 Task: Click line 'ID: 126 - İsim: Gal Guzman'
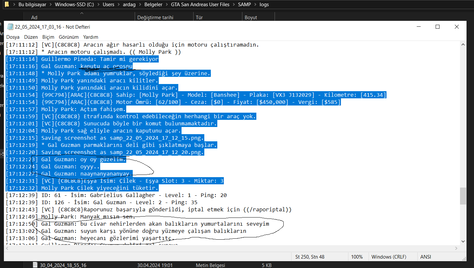[x=102, y=202]
